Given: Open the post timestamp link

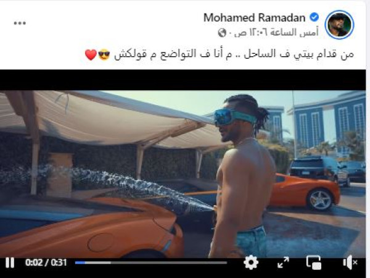Looking at the screenshot, I should 276,33.
